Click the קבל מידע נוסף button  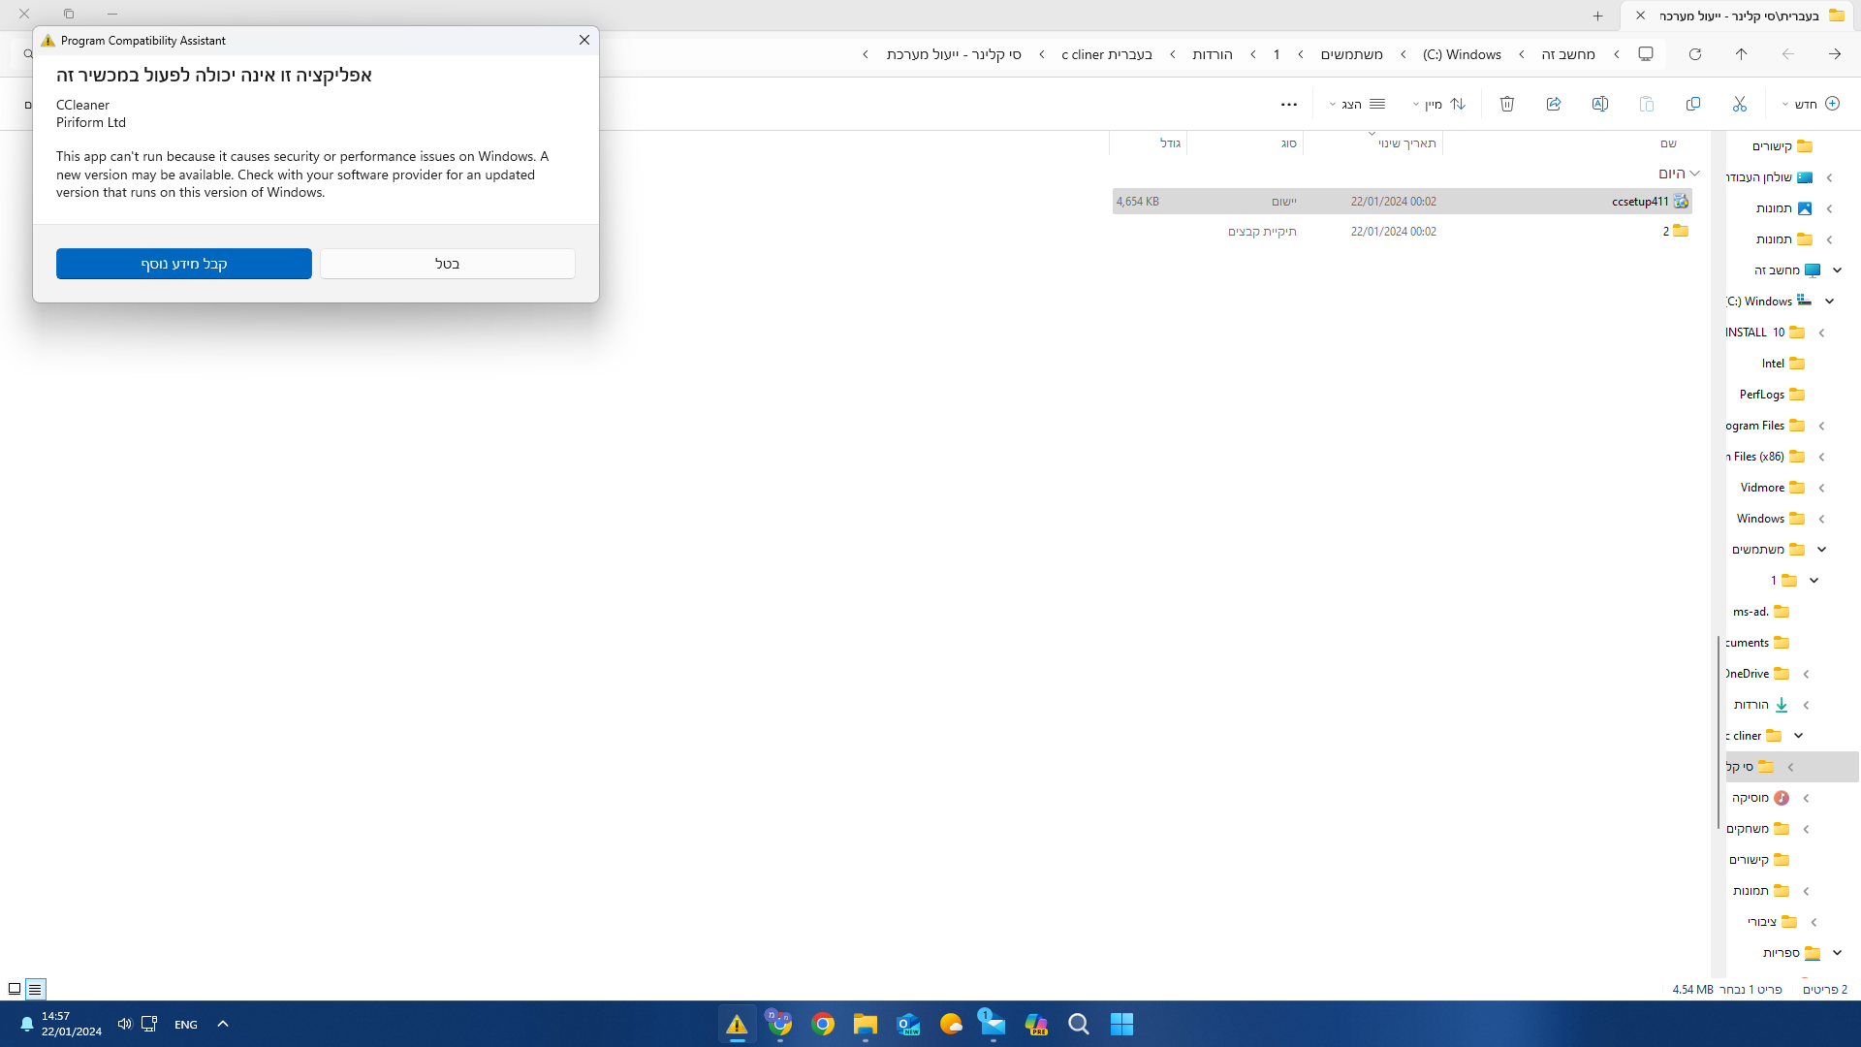(x=184, y=264)
